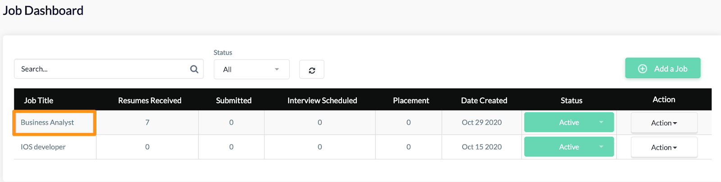Expand the Active status dropdown for IOS developer
Viewport: 721px width, 182px height.
pos(569,147)
